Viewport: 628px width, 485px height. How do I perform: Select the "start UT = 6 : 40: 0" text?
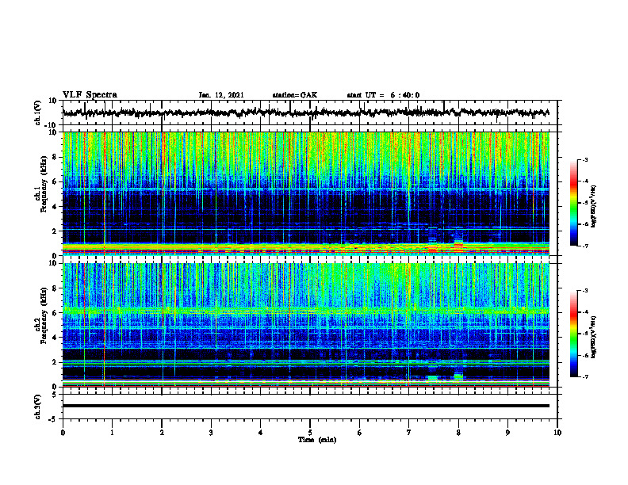click(383, 95)
